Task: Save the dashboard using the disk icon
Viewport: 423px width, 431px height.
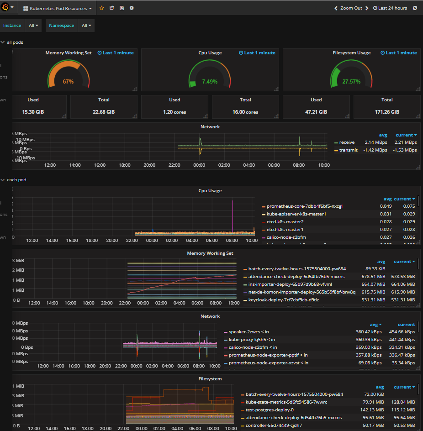Action: [122, 8]
